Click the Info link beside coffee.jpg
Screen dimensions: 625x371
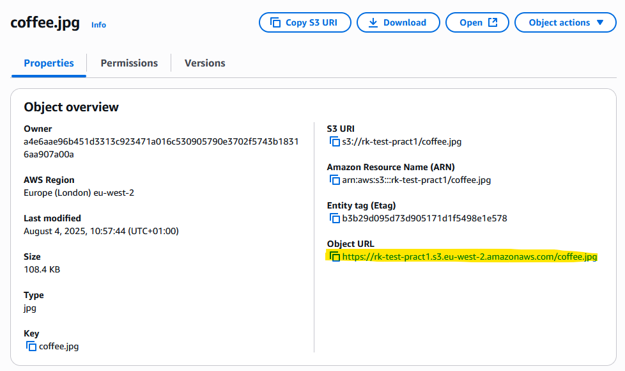98,25
